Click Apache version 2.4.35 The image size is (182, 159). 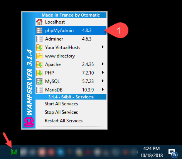click(88, 64)
